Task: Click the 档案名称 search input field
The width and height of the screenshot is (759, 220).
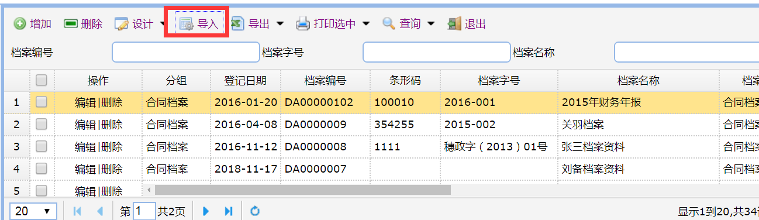Action: pos(686,52)
